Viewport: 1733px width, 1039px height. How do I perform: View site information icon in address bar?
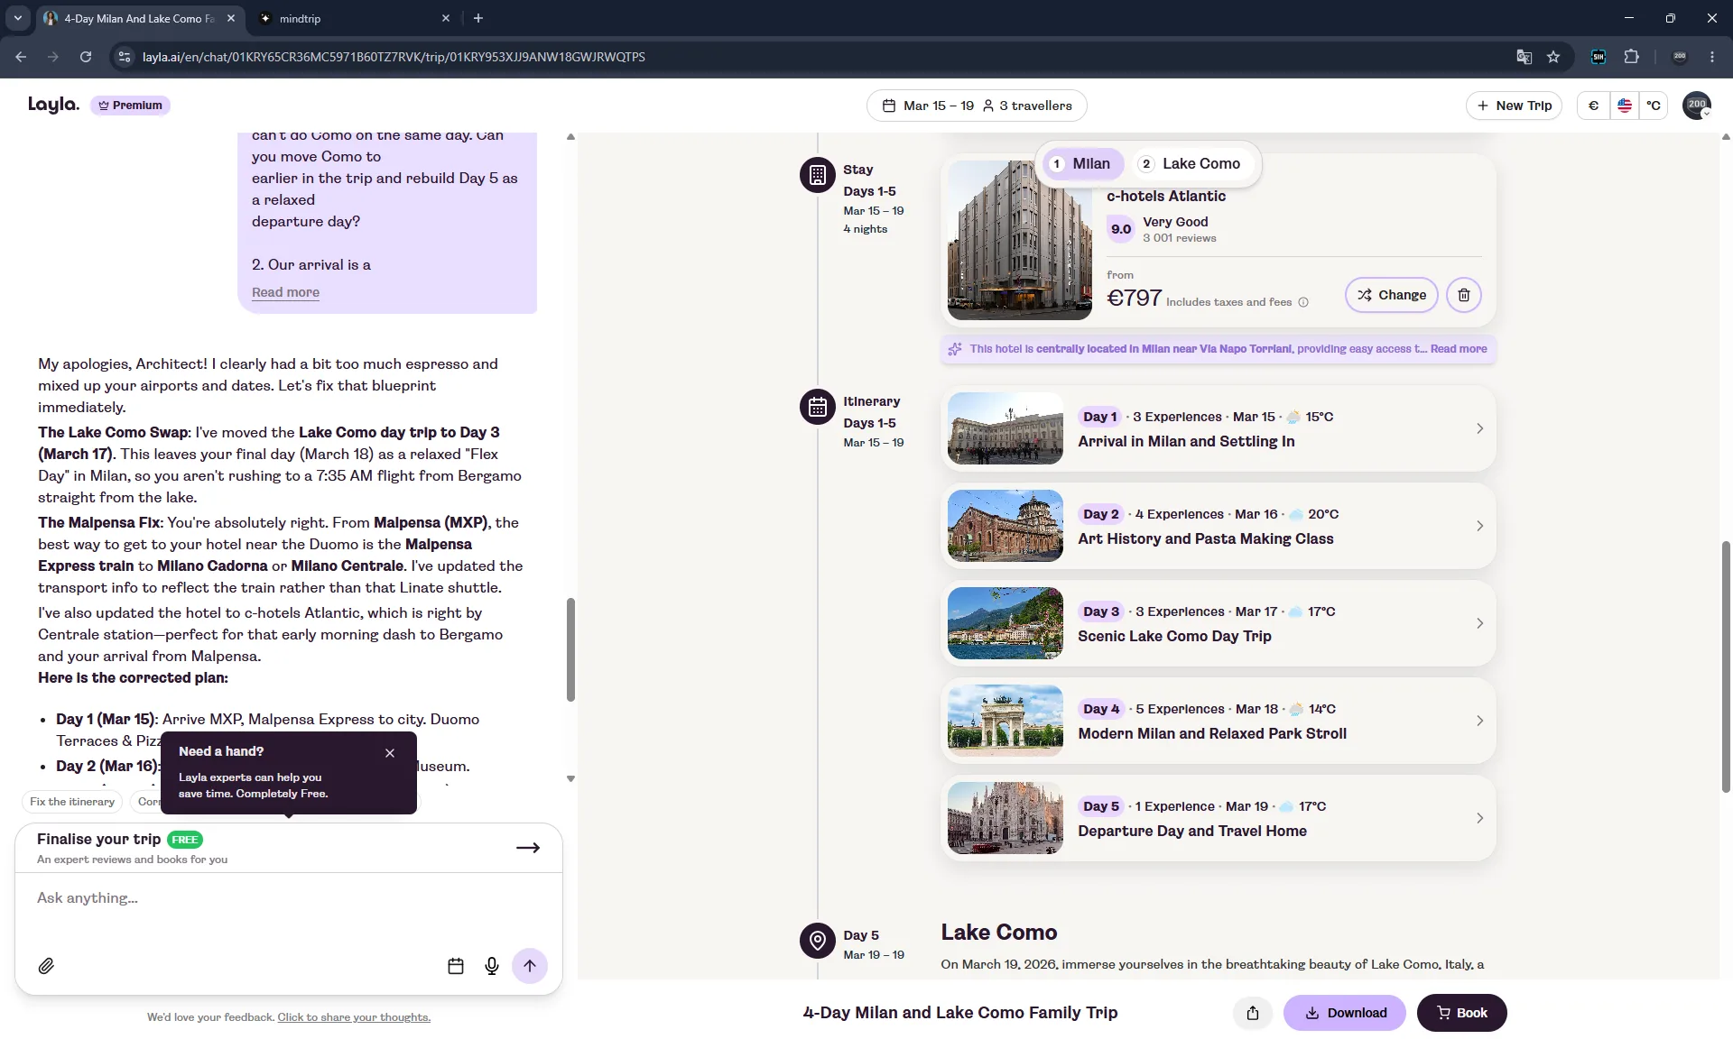point(125,57)
